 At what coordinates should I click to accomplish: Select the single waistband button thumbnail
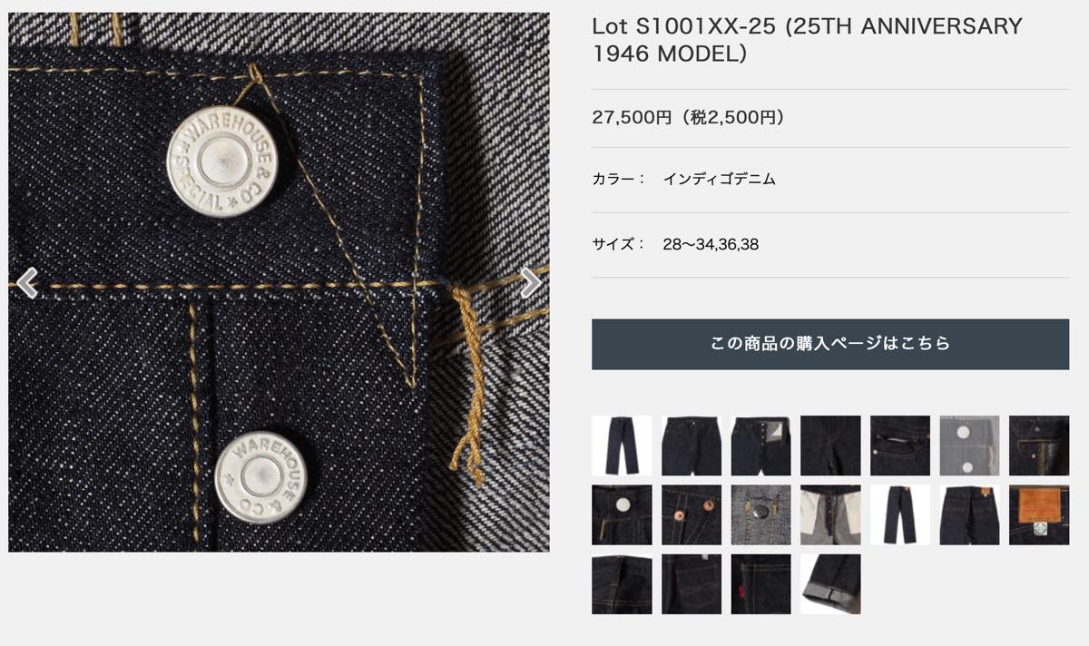click(x=622, y=514)
